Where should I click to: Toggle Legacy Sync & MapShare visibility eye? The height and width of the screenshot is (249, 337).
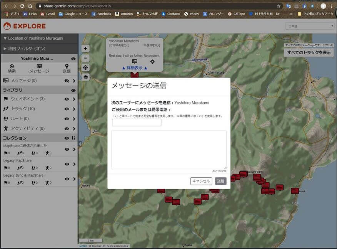[67, 179]
